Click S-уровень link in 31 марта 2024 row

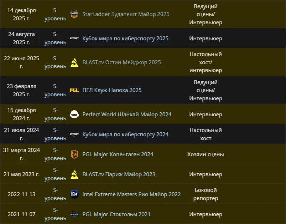pos(55,154)
